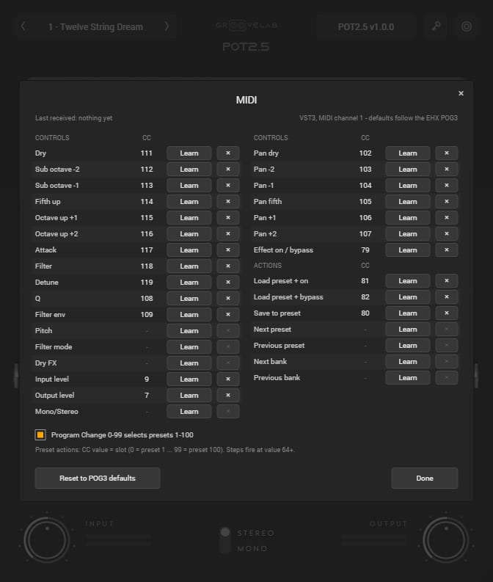The image size is (493, 582).
Task: Select the Dry CC value 111
Action: tap(147, 153)
